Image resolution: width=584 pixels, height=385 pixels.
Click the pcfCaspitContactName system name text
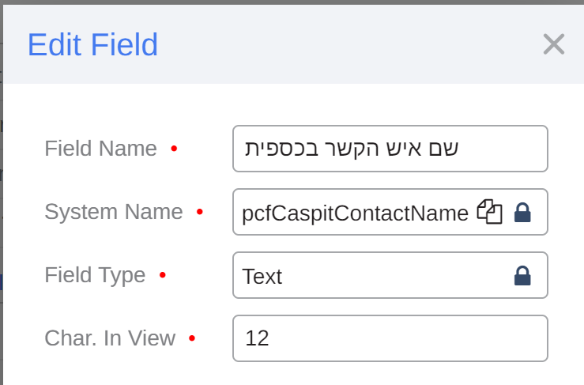(x=356, y=212)
